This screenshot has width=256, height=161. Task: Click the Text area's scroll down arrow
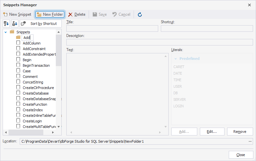coord(165,127)
